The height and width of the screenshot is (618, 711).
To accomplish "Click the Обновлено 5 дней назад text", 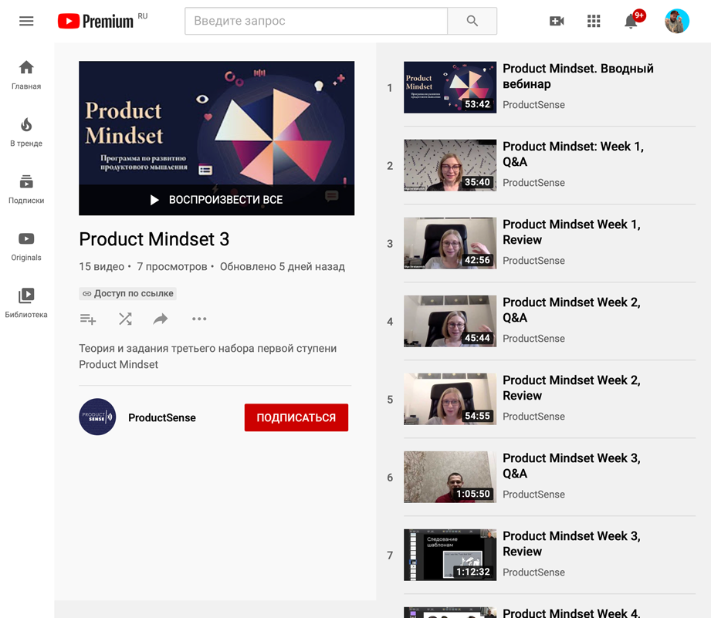I will (283, 266).
